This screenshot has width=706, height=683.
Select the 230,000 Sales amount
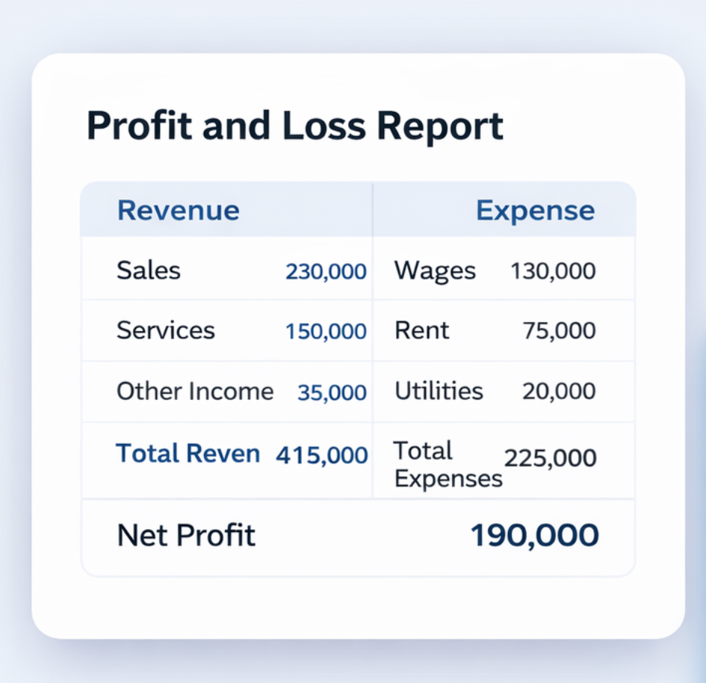click(x=326, y=271)
